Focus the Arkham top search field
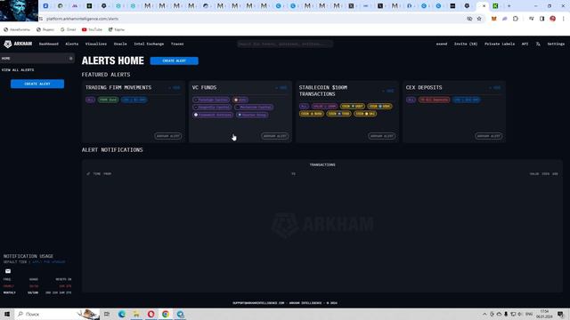The image size is (570, 320). pos(285,44)
